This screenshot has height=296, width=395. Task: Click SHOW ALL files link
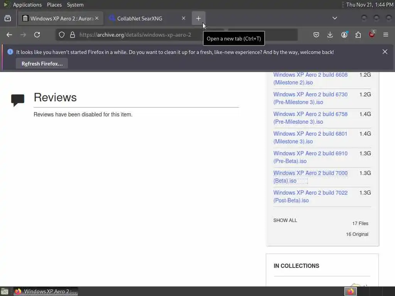point(285,220)
